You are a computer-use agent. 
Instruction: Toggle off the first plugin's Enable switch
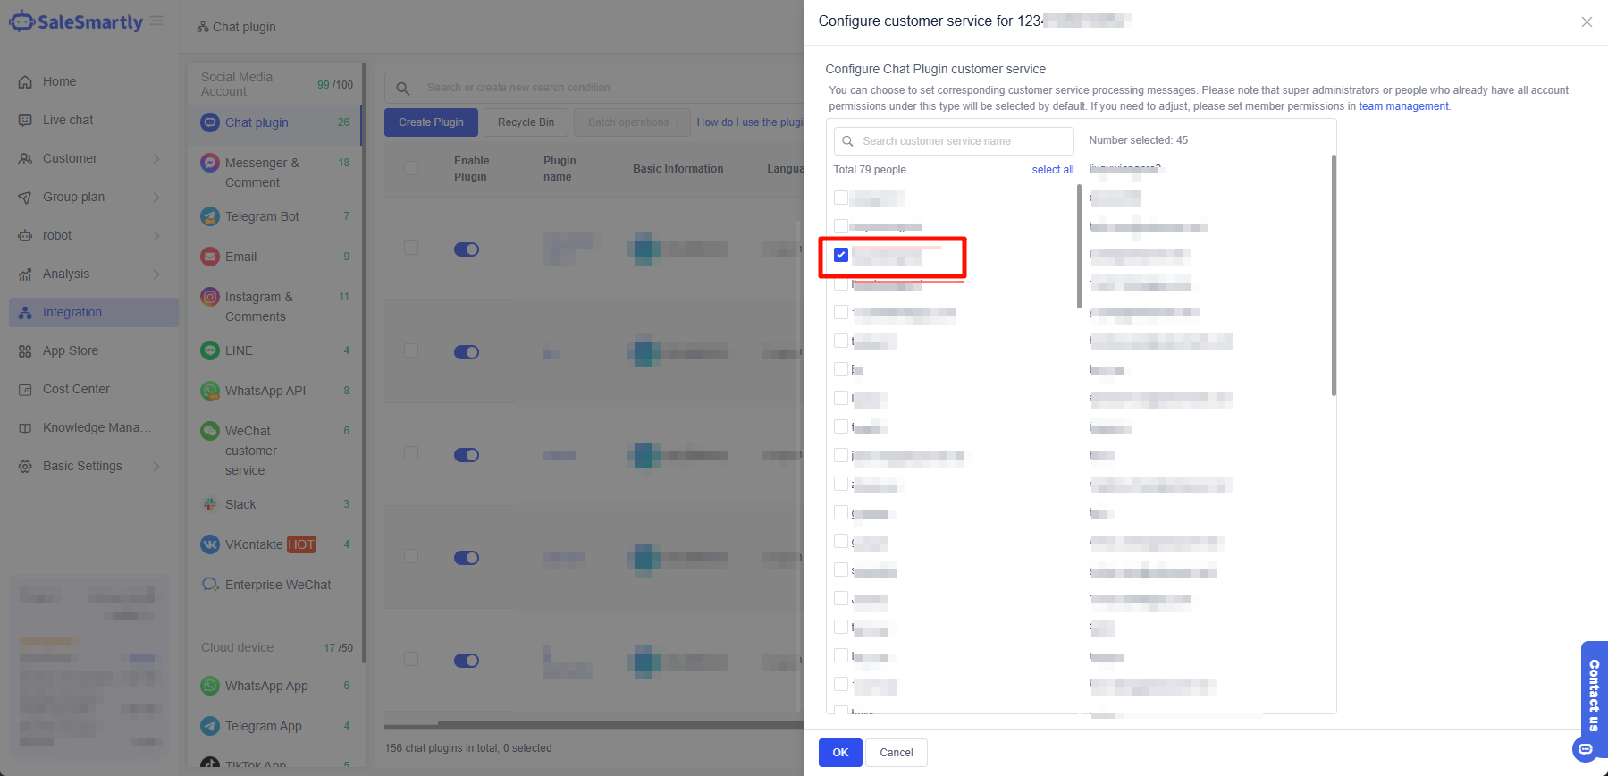pos(467,249)
